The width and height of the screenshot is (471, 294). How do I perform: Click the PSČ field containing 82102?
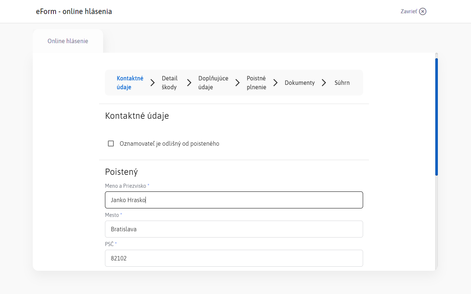tap(234, 258)
